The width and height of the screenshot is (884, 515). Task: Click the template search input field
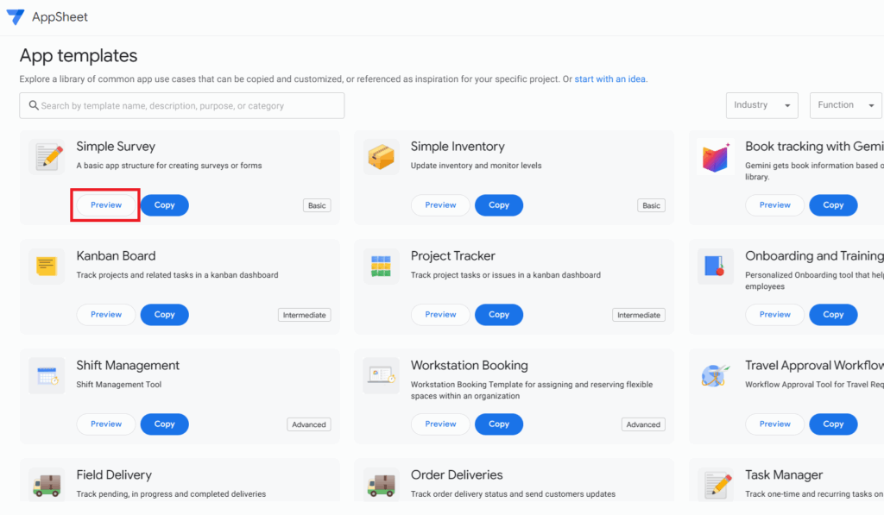coord(181,105)
